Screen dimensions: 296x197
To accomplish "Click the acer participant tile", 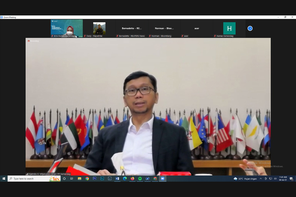I will 197,29.
